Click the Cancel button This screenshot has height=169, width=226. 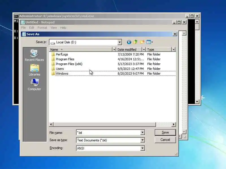click(x=165, y=140)
